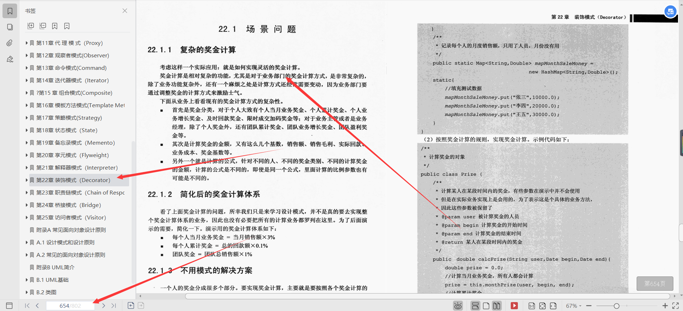The width and height of the screenshot is (683, 311).
Task: Click the bookmark list vertical scrollbar
Action: point(133,212)
